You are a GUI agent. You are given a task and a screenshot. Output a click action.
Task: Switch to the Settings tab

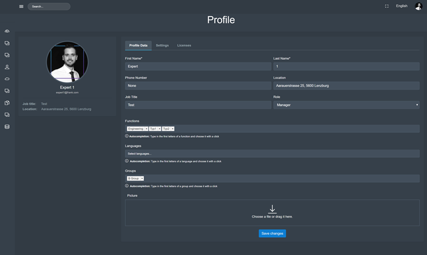coord(162,45)
